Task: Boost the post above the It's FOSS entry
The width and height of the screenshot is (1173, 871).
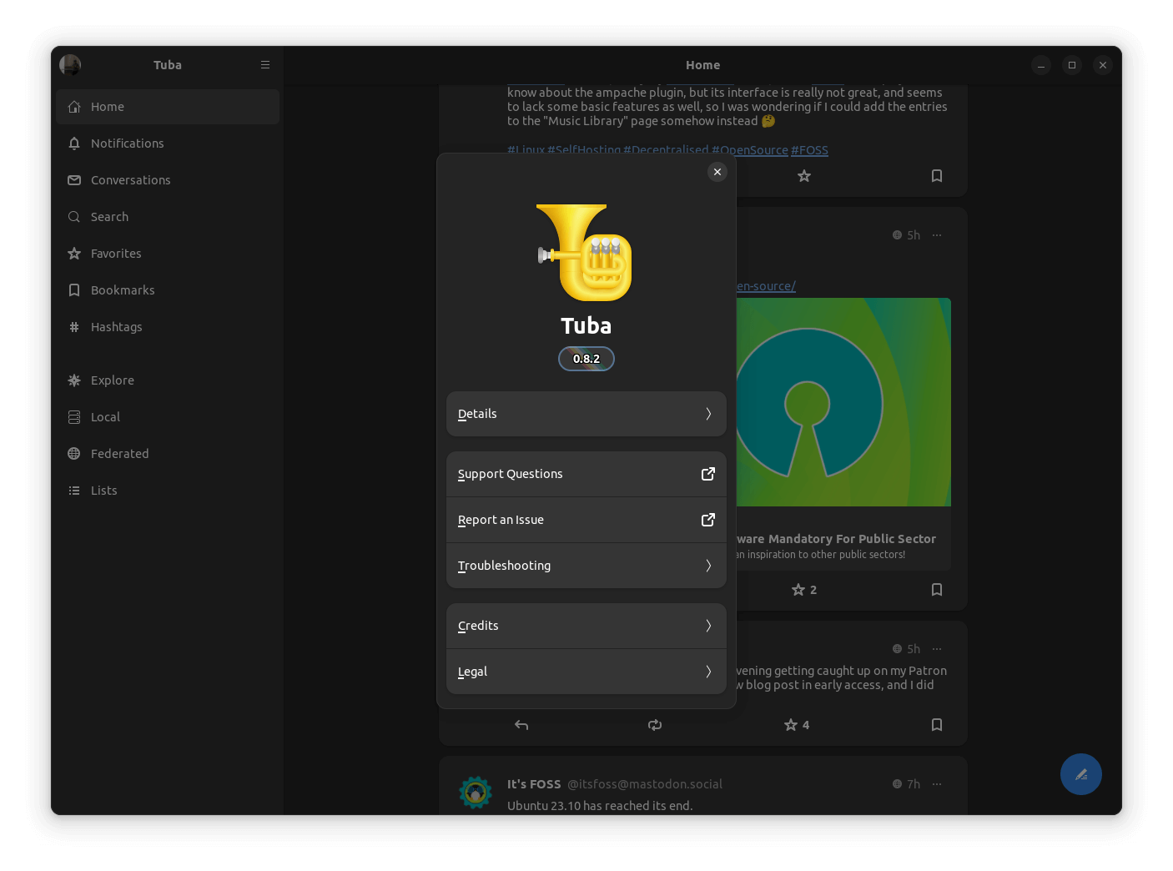Action: click(x=654, y=725)
